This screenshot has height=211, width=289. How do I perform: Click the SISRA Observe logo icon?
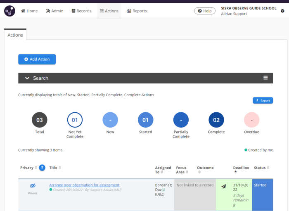10,11
